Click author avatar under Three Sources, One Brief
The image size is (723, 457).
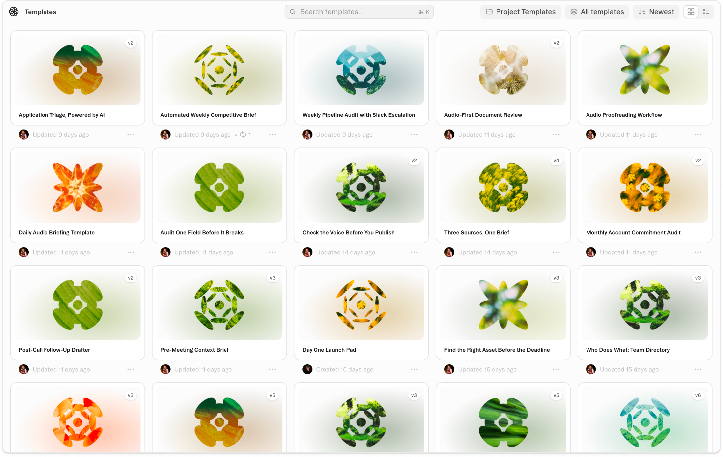[449, 252]
